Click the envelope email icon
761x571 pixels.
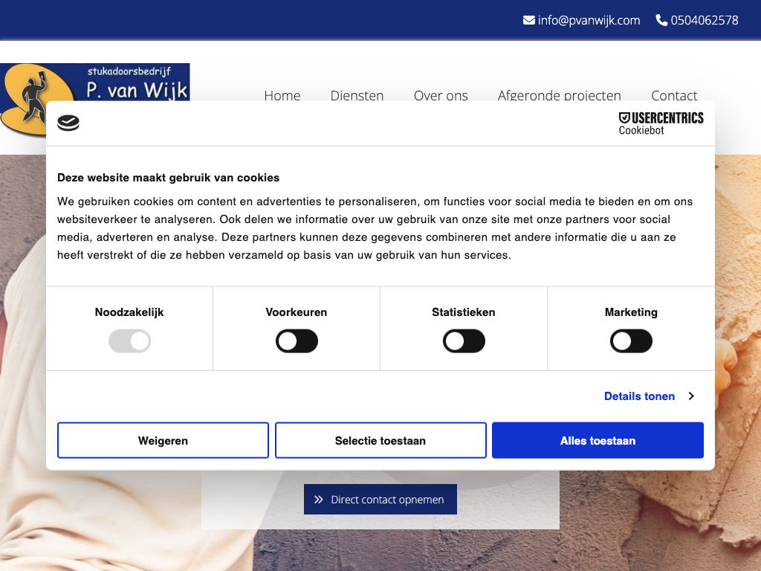pos(529,20)
